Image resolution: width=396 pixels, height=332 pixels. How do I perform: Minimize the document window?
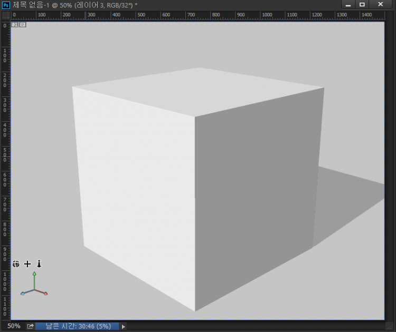click(x=348, y=5)
